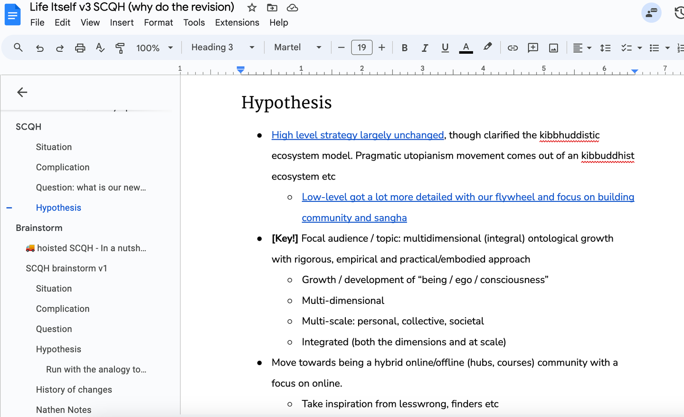
Task: Toggle underline formatting
Action: (445, 47)
